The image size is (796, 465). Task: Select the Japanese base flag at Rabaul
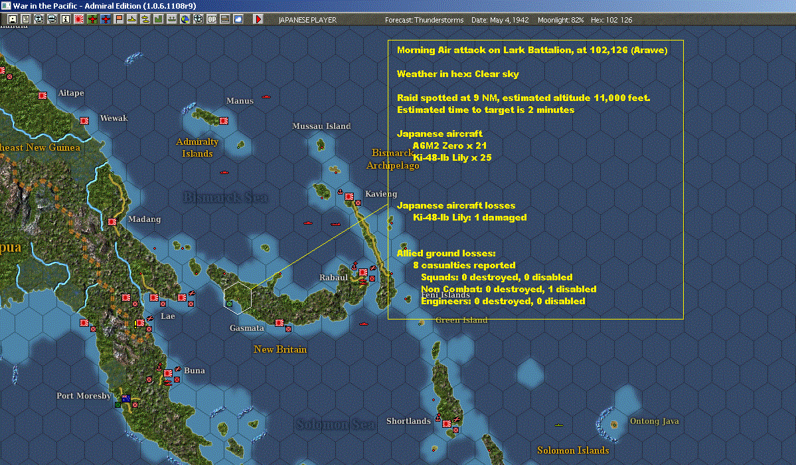click(x=363, y=272)
